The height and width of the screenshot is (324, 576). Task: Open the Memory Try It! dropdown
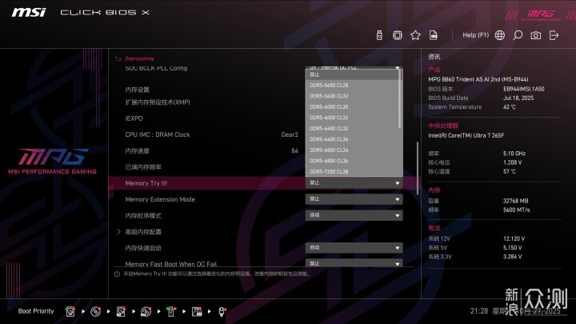click(354, 183)
